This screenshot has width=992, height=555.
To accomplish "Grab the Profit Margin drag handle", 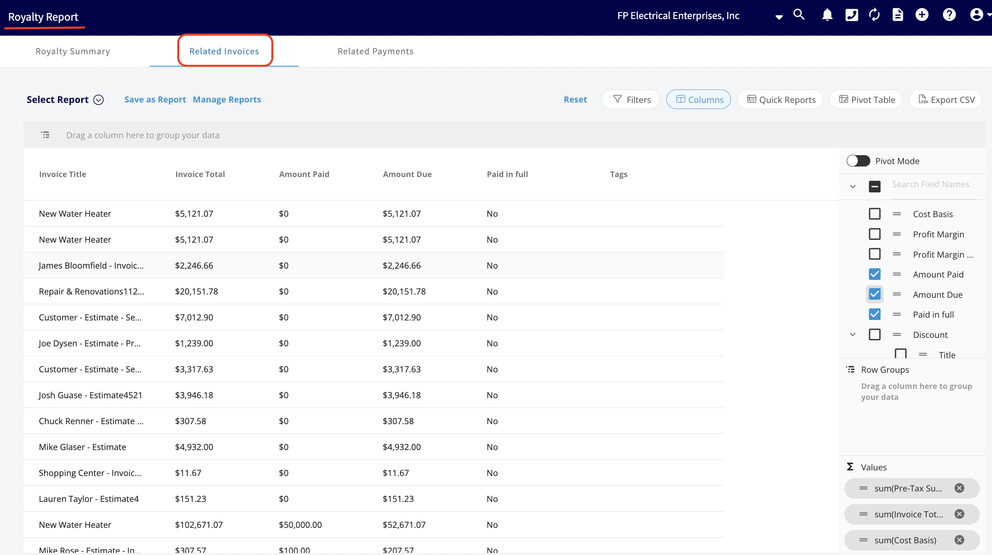I will click(x=897, y=234).
